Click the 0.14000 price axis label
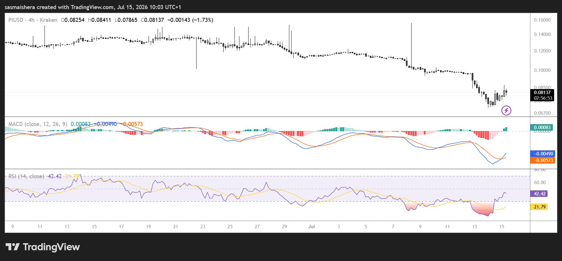 point(542,34)
